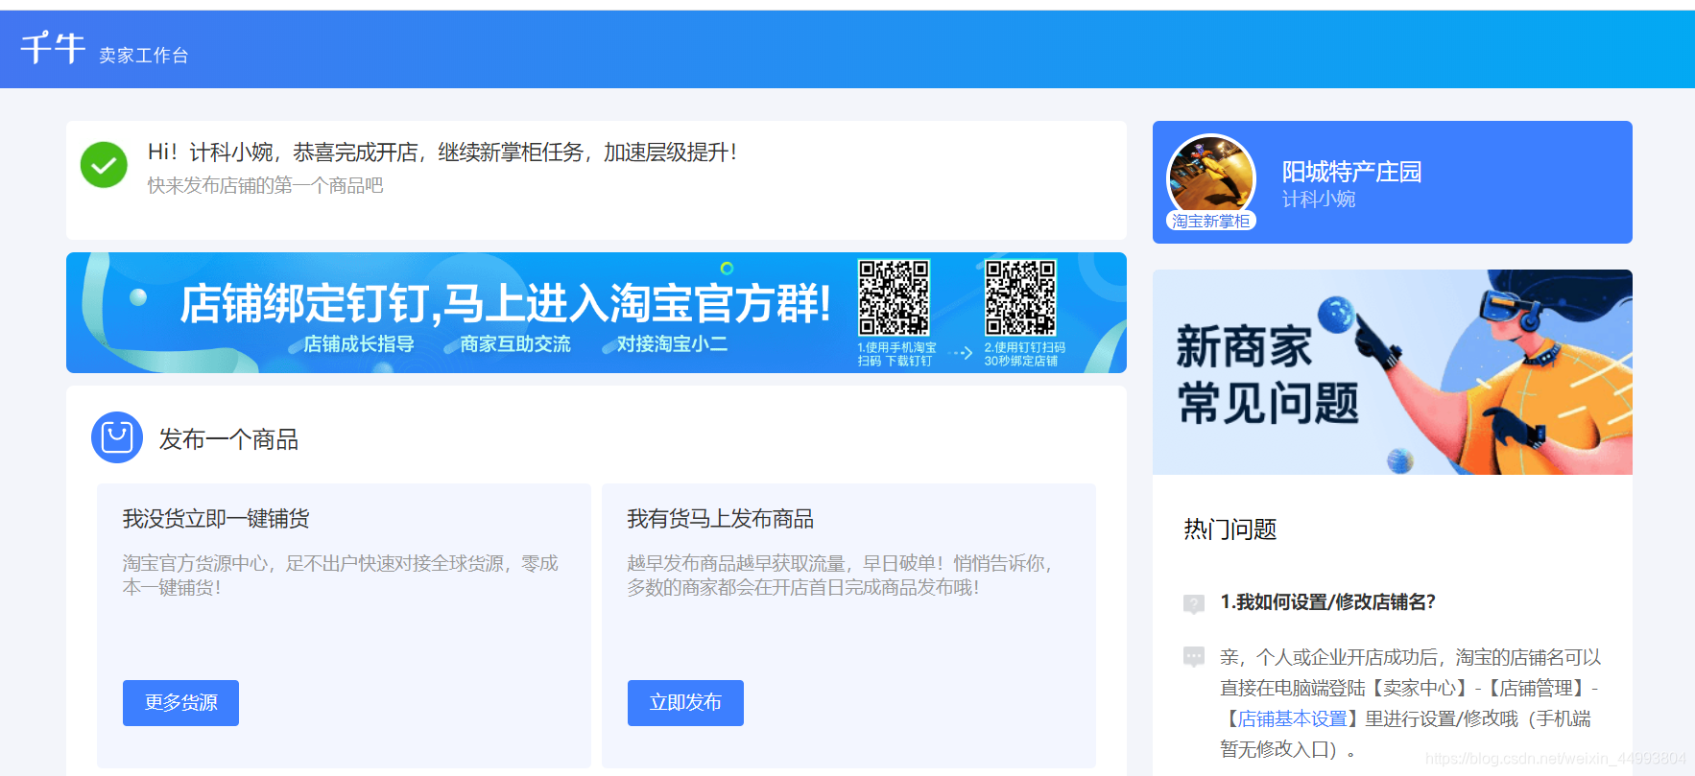This screenshot has width=1695, height=776.
Task: Click 对接淘宝小二 on the banner
Action: point(672,343)
